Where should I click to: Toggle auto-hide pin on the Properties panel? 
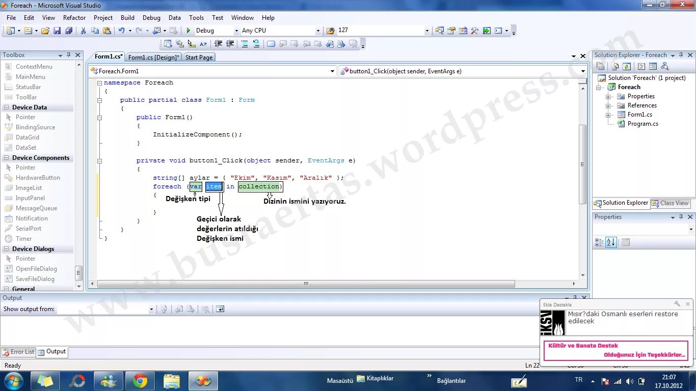coord(681,217)
